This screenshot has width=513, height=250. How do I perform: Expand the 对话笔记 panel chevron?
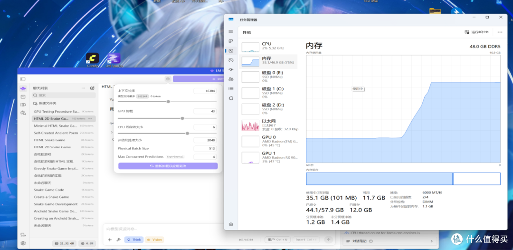(x=431, y=241)
